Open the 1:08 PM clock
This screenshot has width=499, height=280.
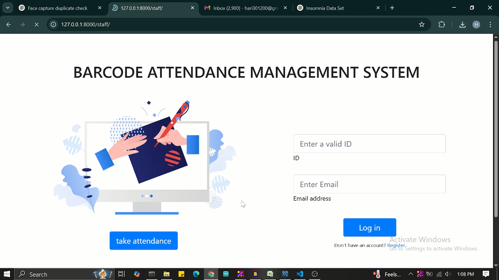[x=465, y=274]
